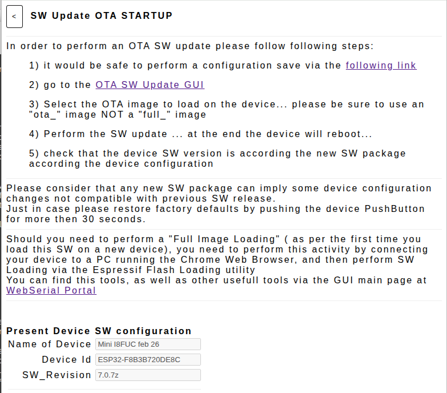Image resolution: width=447 pixels, height=393 pixels.
Task: Click the "Present Device SW configuration" heading
Action: 99,331
